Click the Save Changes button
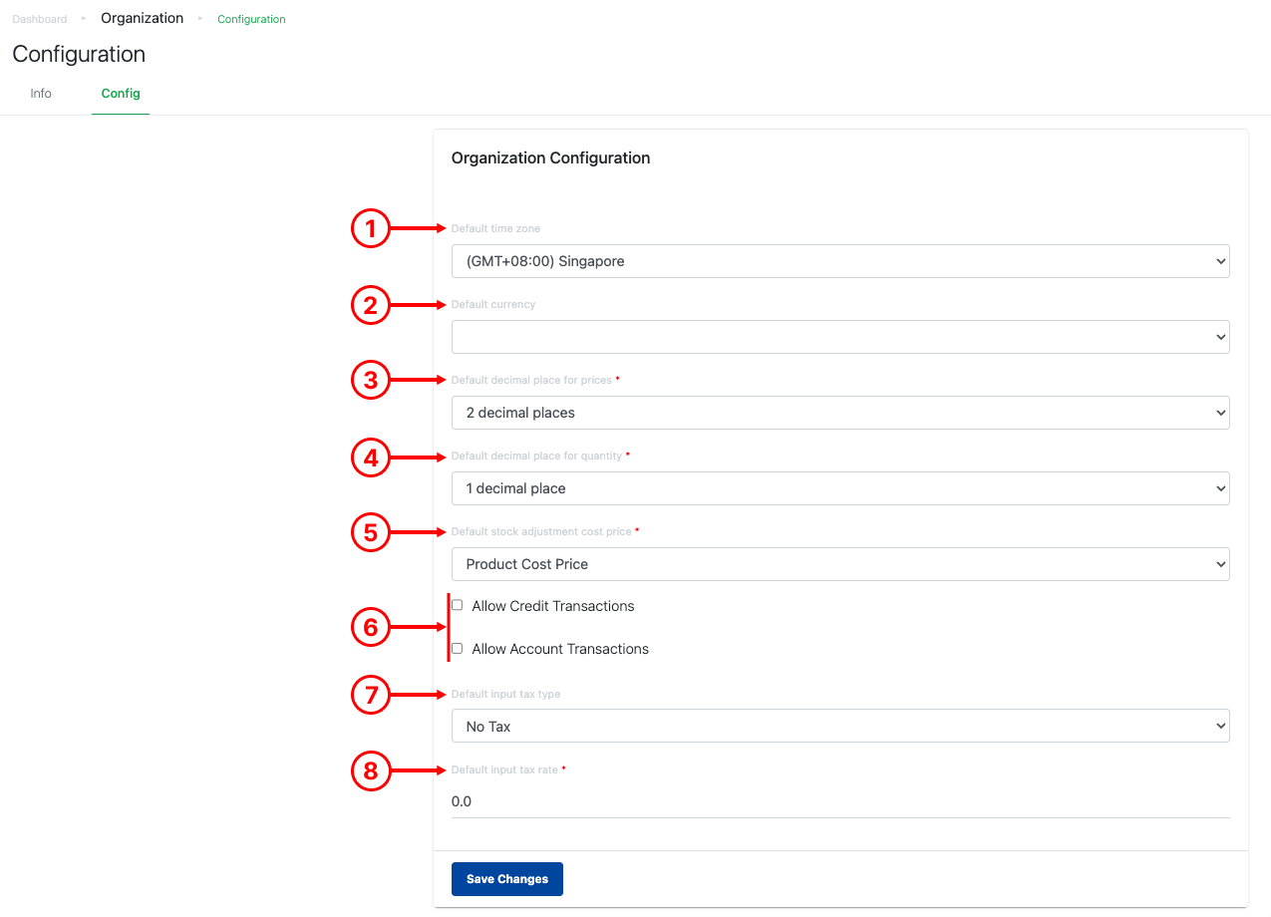This screenshot has width=1271, height=917. (x=507, y=879)
